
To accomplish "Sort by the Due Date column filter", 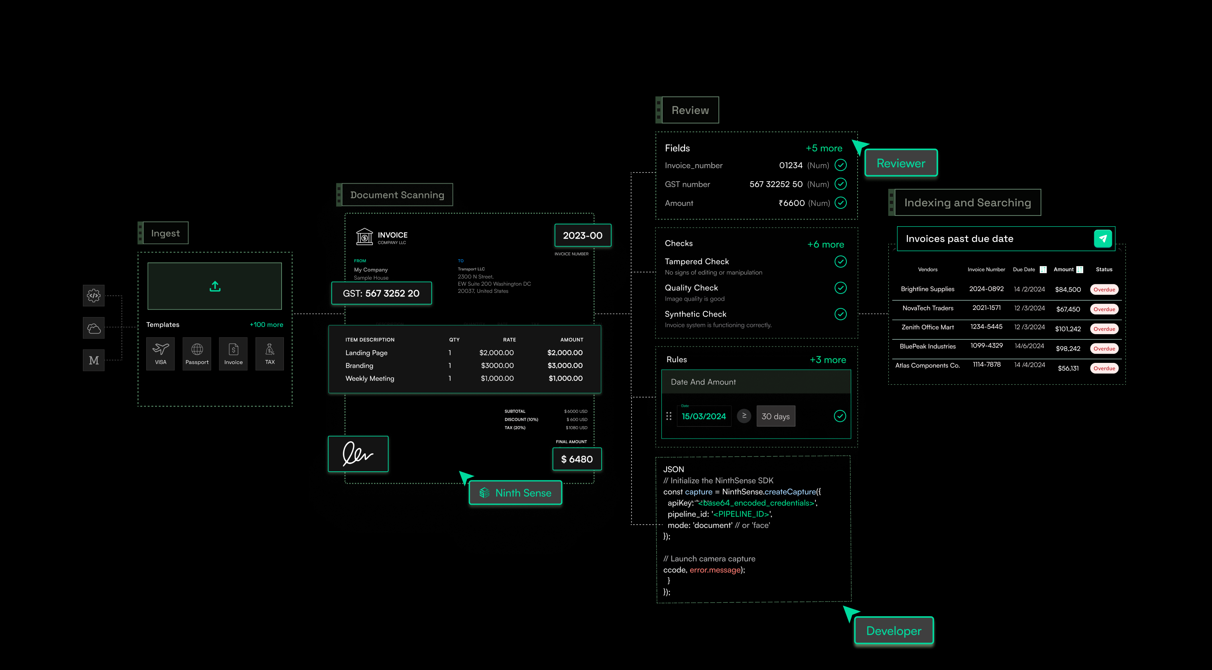I will click(1043, 269).
